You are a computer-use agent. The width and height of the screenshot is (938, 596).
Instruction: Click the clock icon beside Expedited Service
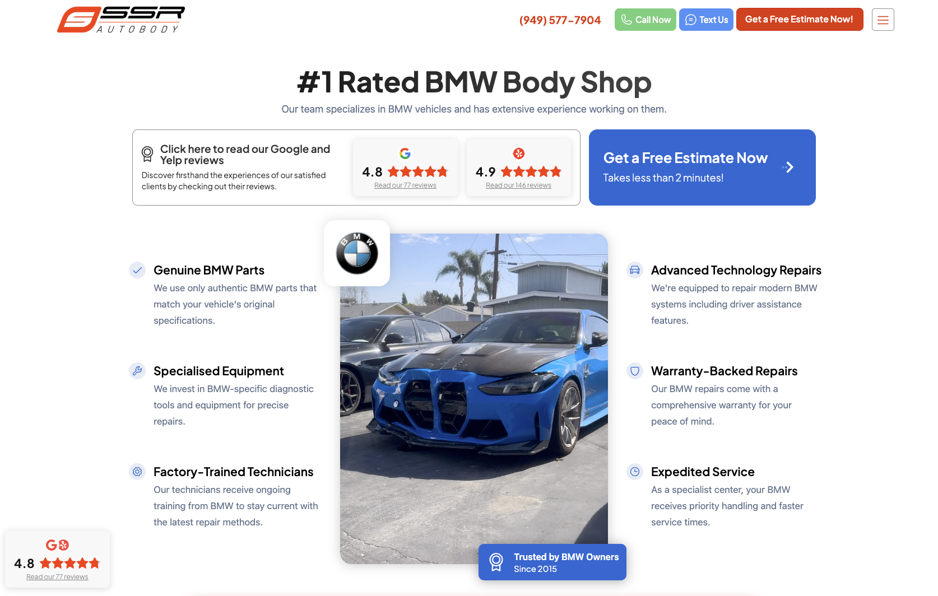tap(635, 472)
